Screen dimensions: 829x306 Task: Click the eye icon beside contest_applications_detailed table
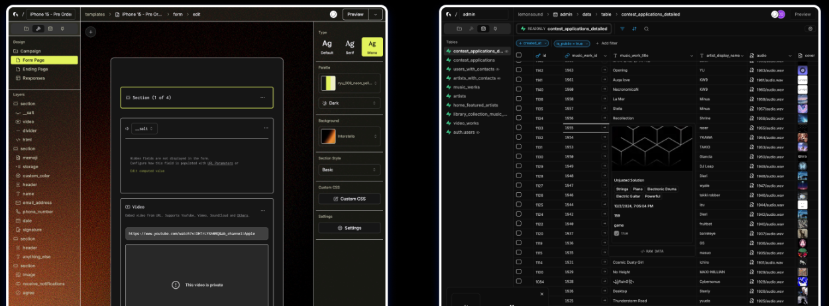pos(507,51)
